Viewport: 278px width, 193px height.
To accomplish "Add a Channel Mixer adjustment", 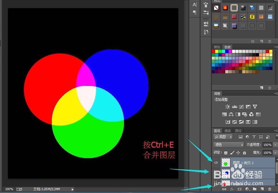I will (x=252, y=114).
